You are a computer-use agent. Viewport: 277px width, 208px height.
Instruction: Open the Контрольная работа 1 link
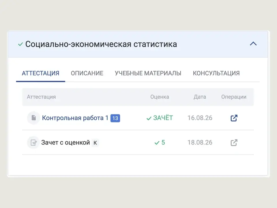[x=75, y=118]
